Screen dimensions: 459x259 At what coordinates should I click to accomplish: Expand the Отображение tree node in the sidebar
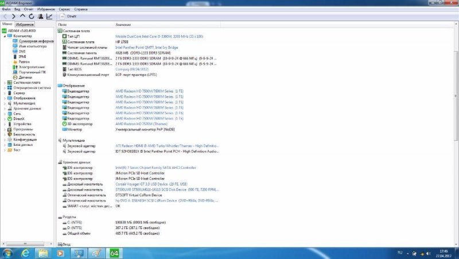coord(5,98)
